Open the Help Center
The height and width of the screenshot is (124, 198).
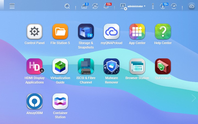[x=163, y=32]
